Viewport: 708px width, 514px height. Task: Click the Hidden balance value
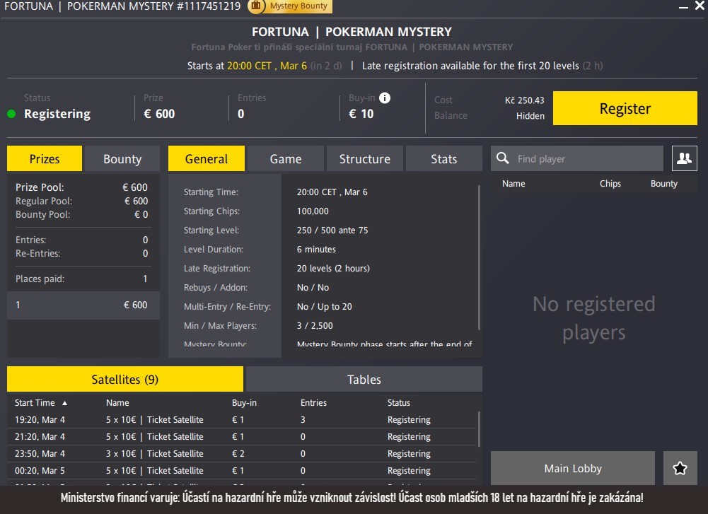coord(530,116)
